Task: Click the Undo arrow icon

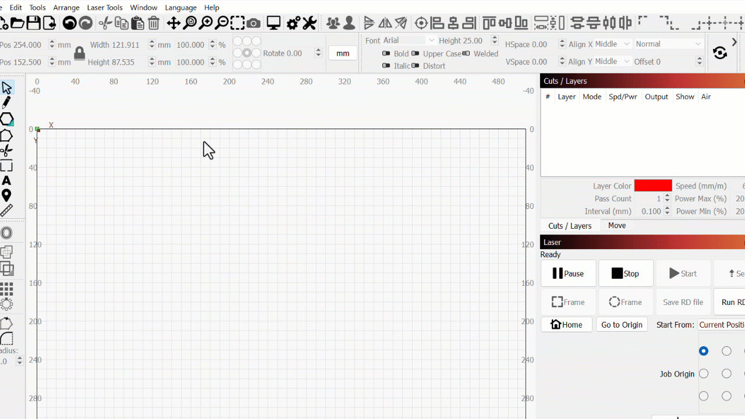Action: click(x=69, y=23)
